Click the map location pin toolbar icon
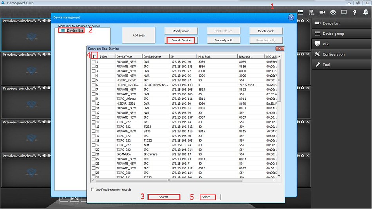Screen dimensions: 372x209 point(355,12)
